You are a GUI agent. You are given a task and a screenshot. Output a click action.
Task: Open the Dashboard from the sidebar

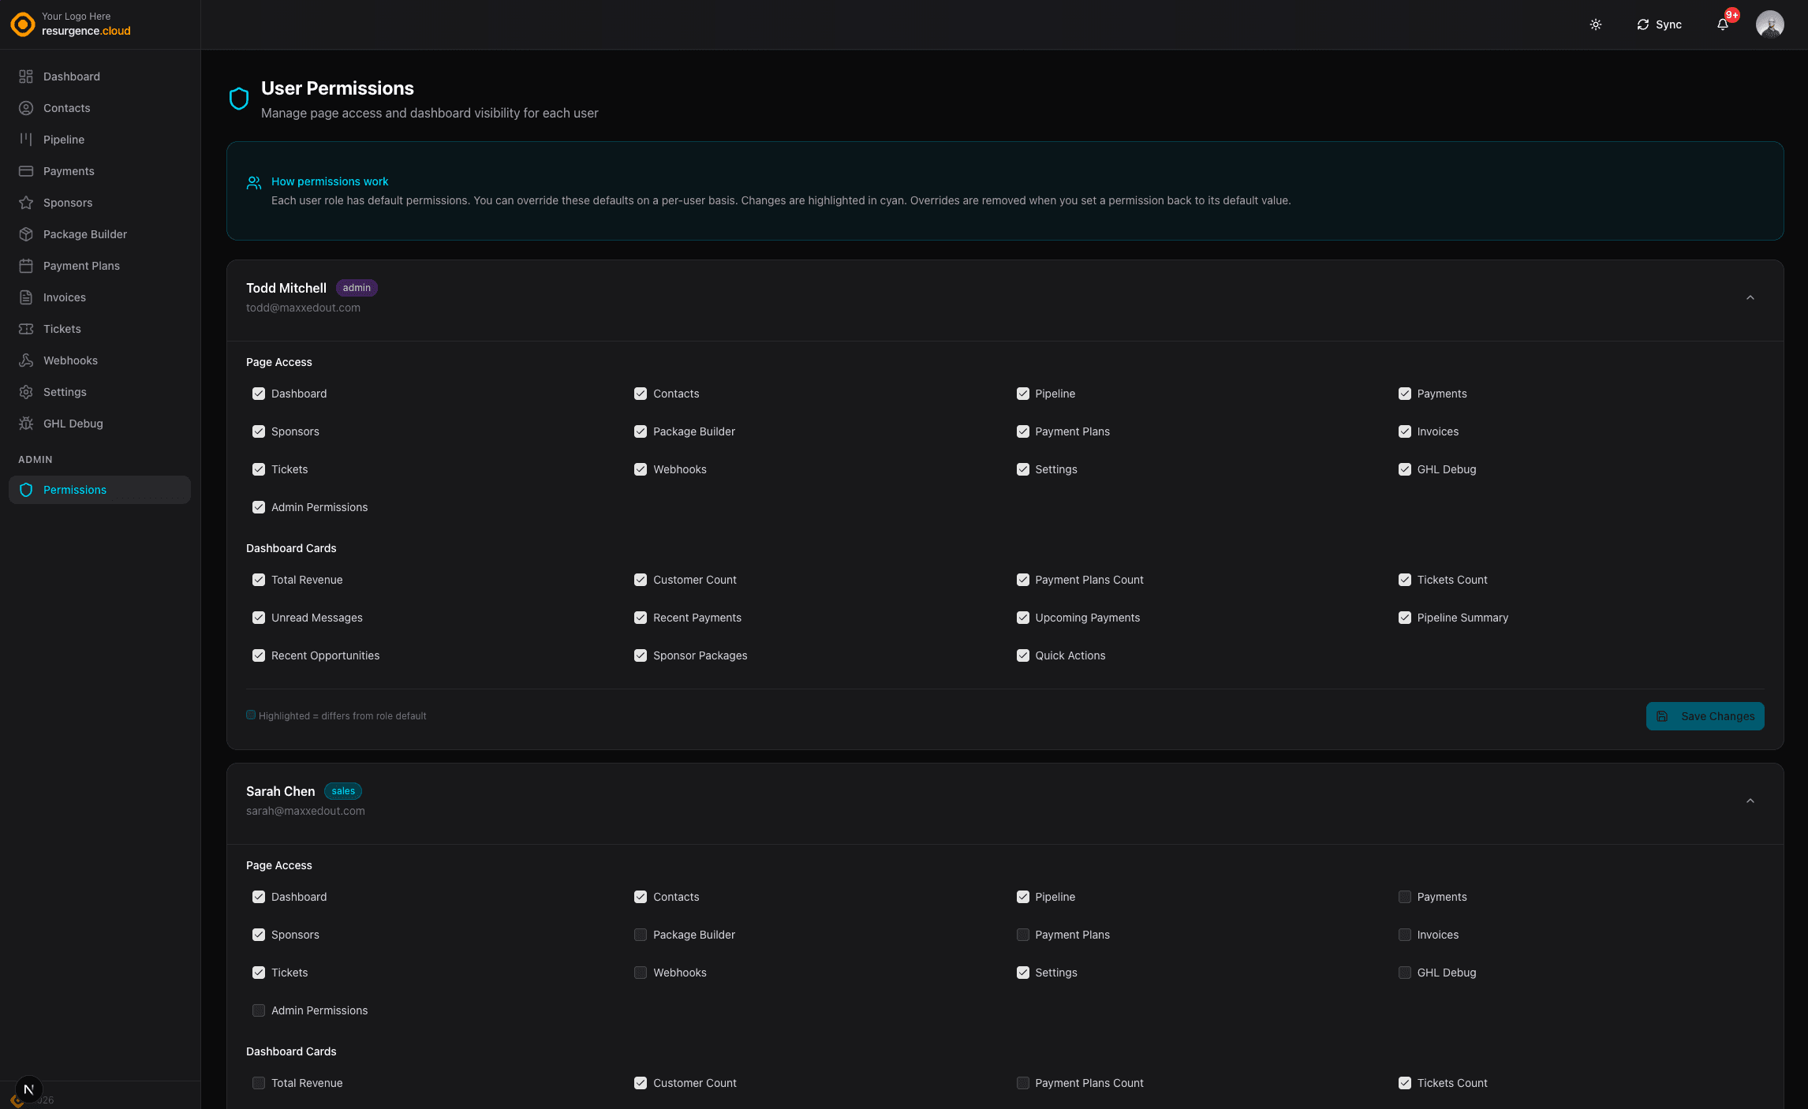(72, 77)
